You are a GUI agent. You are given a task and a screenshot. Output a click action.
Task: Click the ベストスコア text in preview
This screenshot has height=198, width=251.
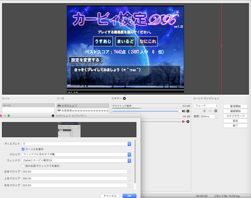pos(125,52)
